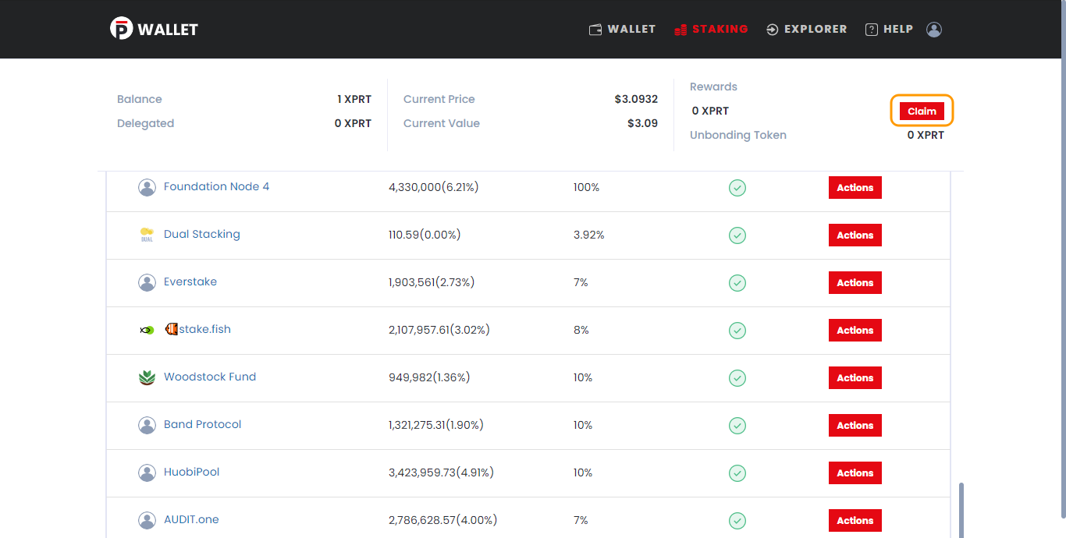Open the Wallet menu item
This screenshot has width=1066, height=538.
click(x=622, y=29)
